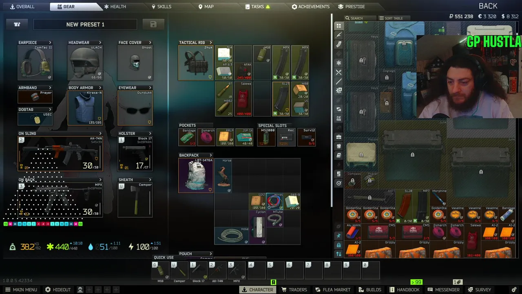
Task: Expand the TACTICAL RIG arrow
Action: click(x=211, y=42)
